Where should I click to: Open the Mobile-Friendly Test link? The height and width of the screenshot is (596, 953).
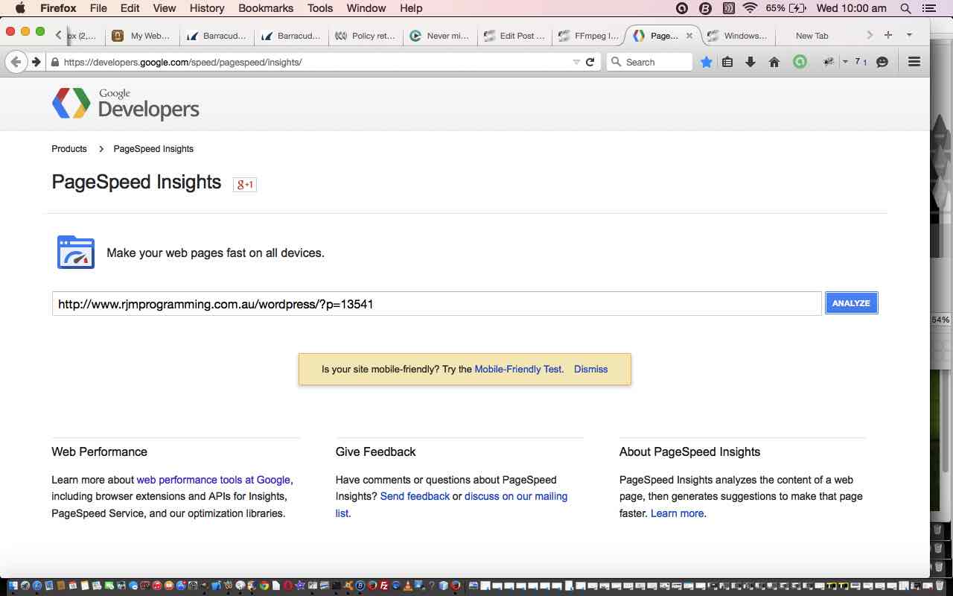tap(518, 369)
